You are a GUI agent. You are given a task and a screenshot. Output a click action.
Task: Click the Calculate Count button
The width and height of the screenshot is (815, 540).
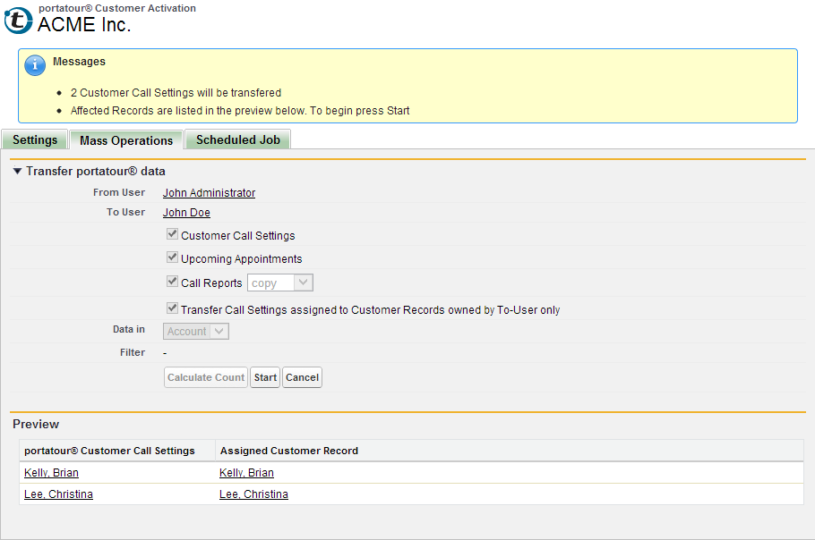click(x=205, y=377)
